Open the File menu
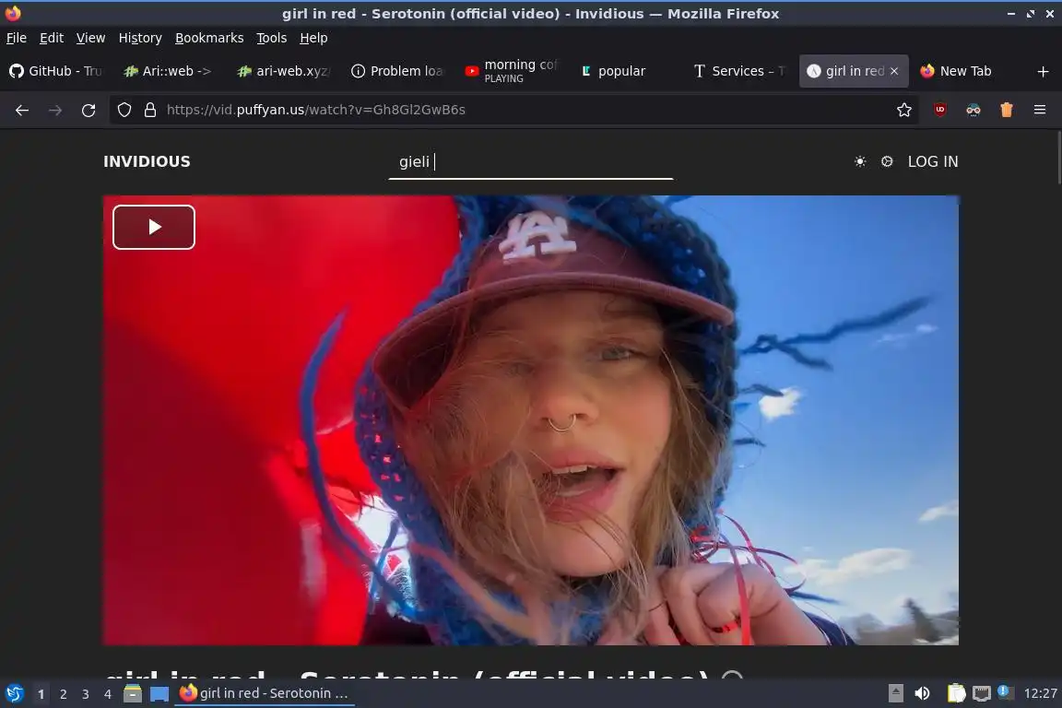The height and width of the screenshot is (708, 1062). pos(17,38)
